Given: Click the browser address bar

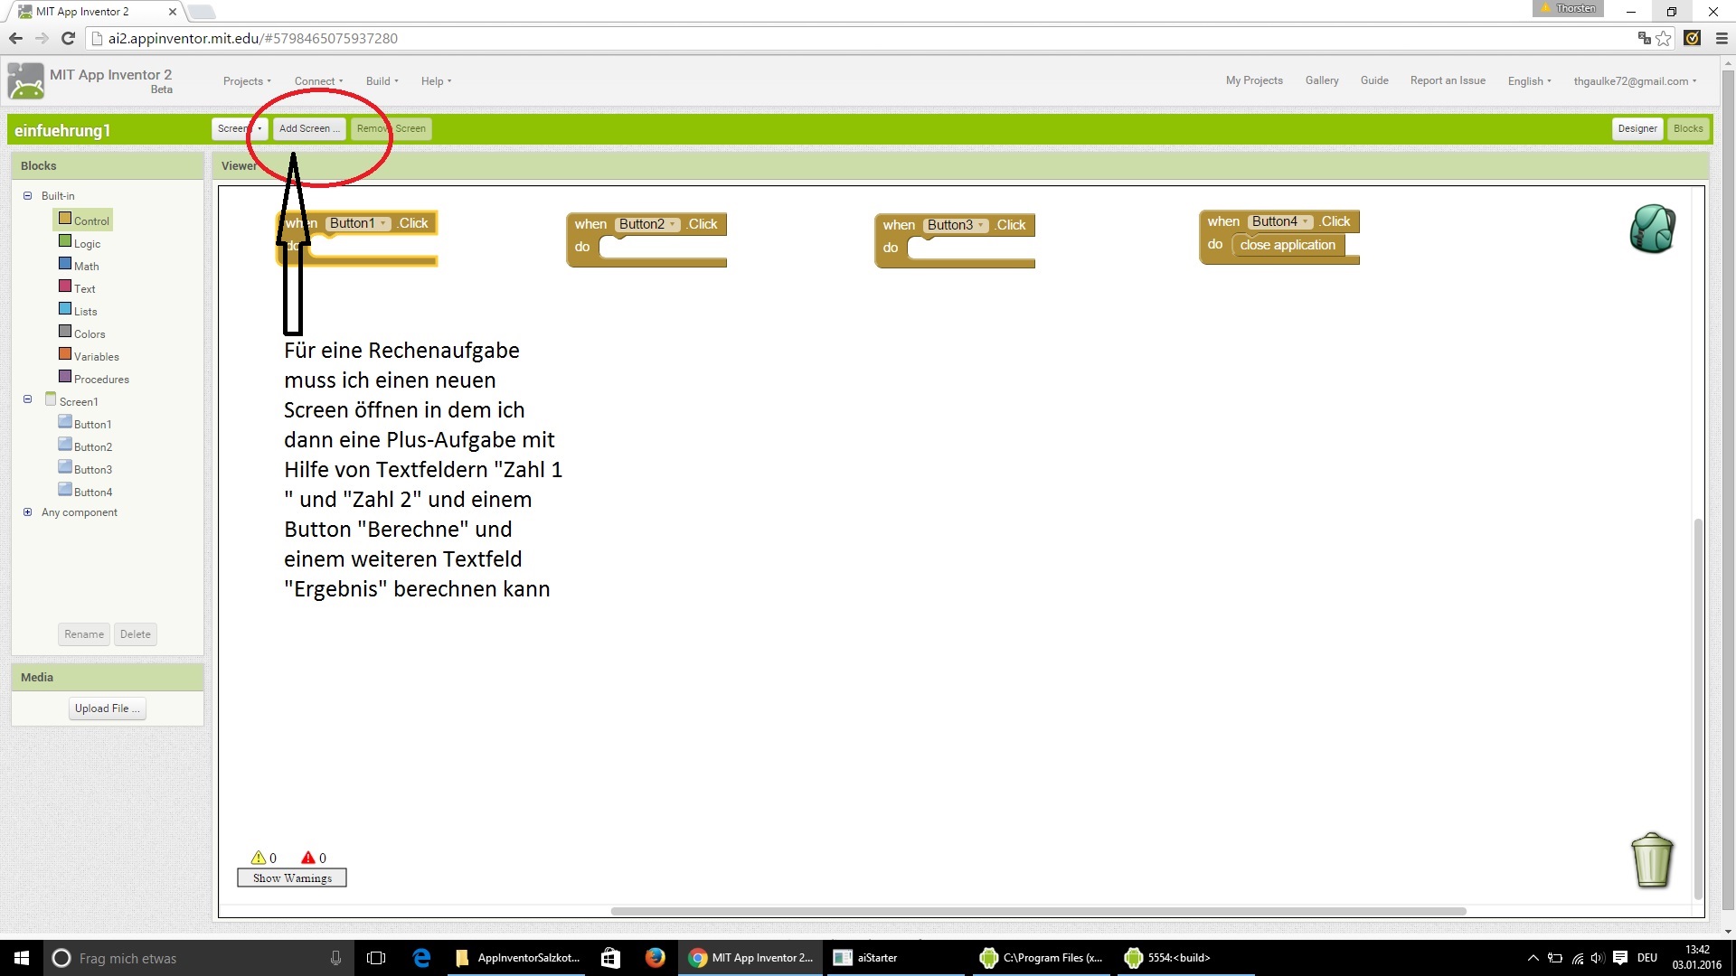Looking at the screenshot, I should click(x=859, y=38).
